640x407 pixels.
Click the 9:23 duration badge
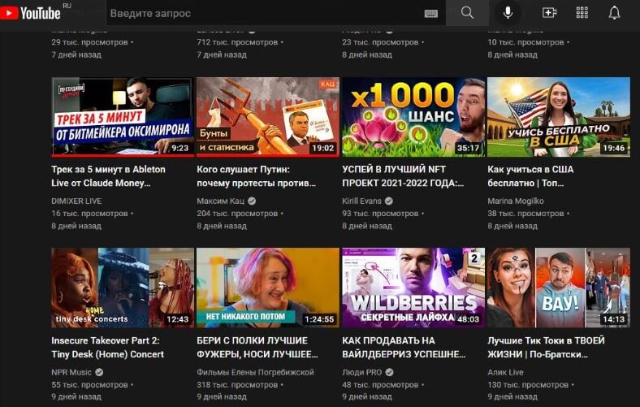(x=180, y=148)
